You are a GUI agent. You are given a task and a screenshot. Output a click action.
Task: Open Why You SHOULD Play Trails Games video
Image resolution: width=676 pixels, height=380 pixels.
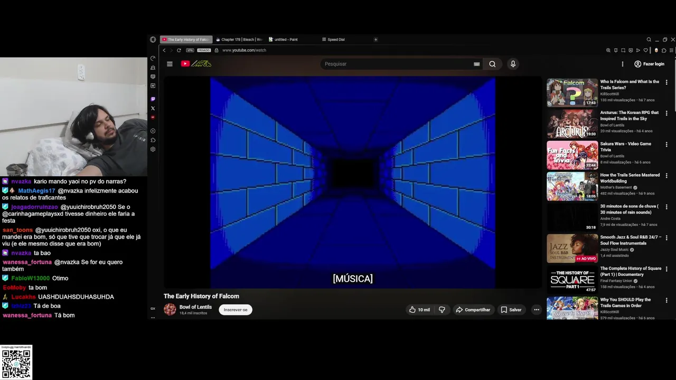pyautogui.click(x=572, y=308)
